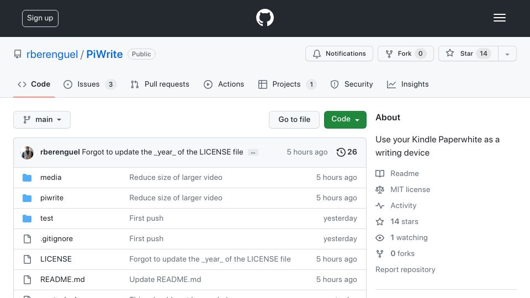Open the LICENSE file

(56, 259)
